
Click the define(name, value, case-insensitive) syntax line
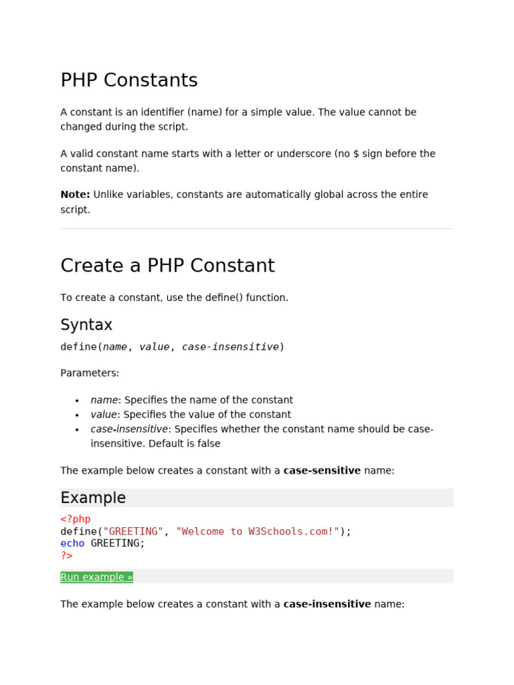pos(172,347)
